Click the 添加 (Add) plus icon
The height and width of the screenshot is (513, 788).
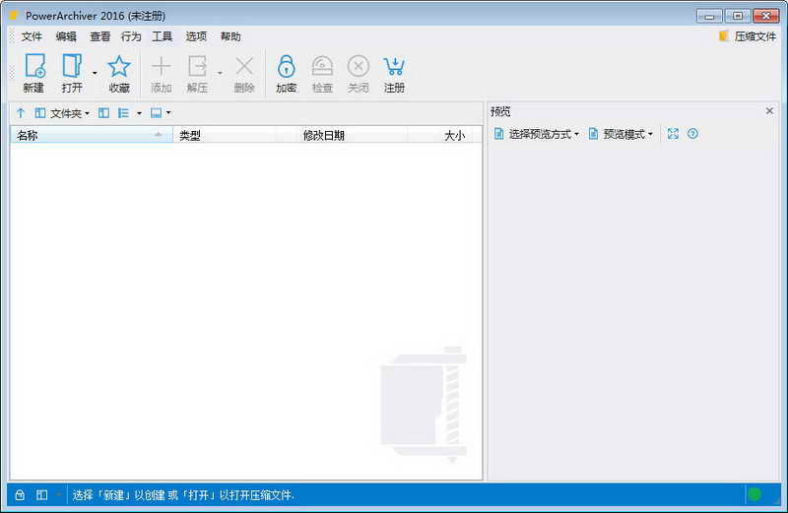point(161,73)
